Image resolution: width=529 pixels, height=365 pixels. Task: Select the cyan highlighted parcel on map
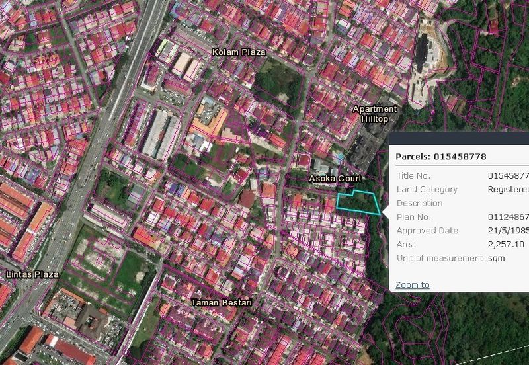click(x=358, y=202)
